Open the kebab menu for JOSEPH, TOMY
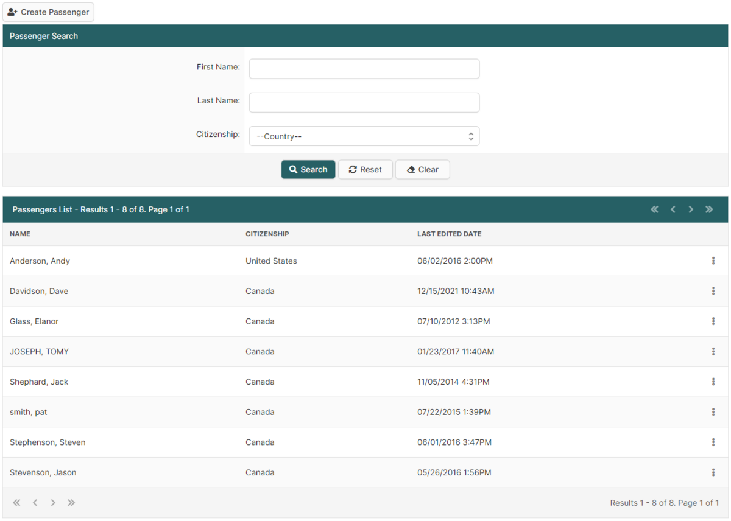This screenshot has width=731, height=521. pyautogui.click(x=713, y=351)
